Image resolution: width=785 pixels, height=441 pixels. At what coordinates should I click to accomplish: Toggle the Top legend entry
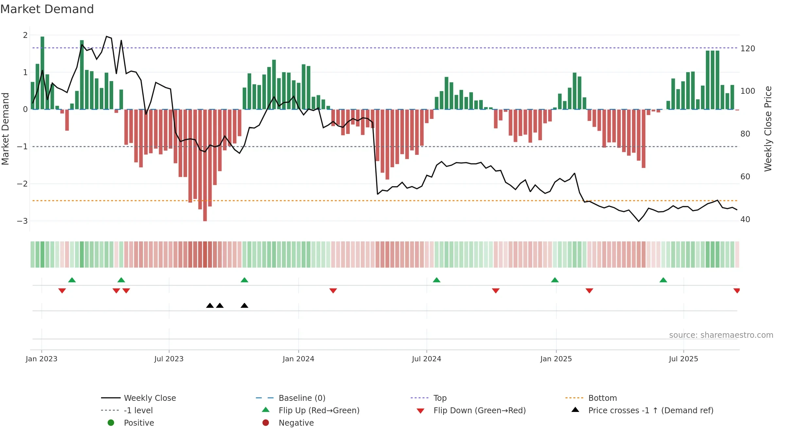point(428,398)
